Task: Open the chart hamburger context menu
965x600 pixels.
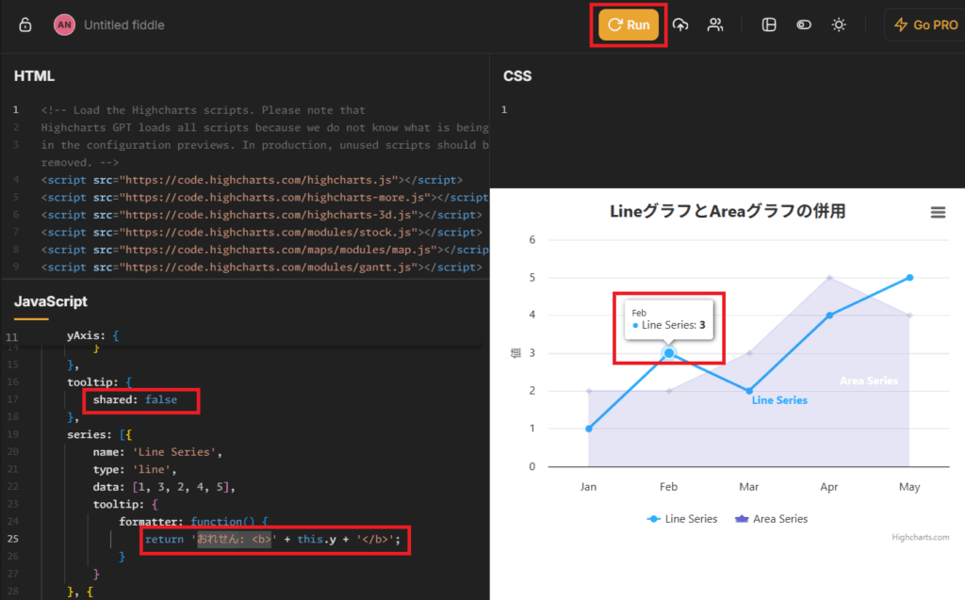Action: pyautogui.click(x=938, y=213)
